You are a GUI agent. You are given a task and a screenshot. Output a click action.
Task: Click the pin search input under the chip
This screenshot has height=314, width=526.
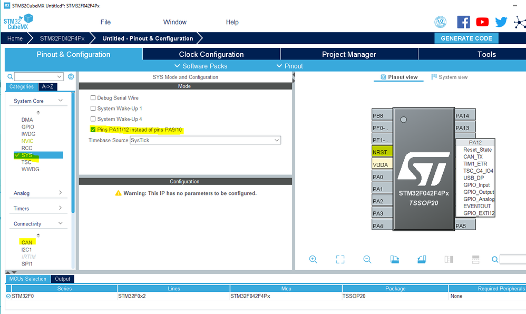(x=513, y=259)
